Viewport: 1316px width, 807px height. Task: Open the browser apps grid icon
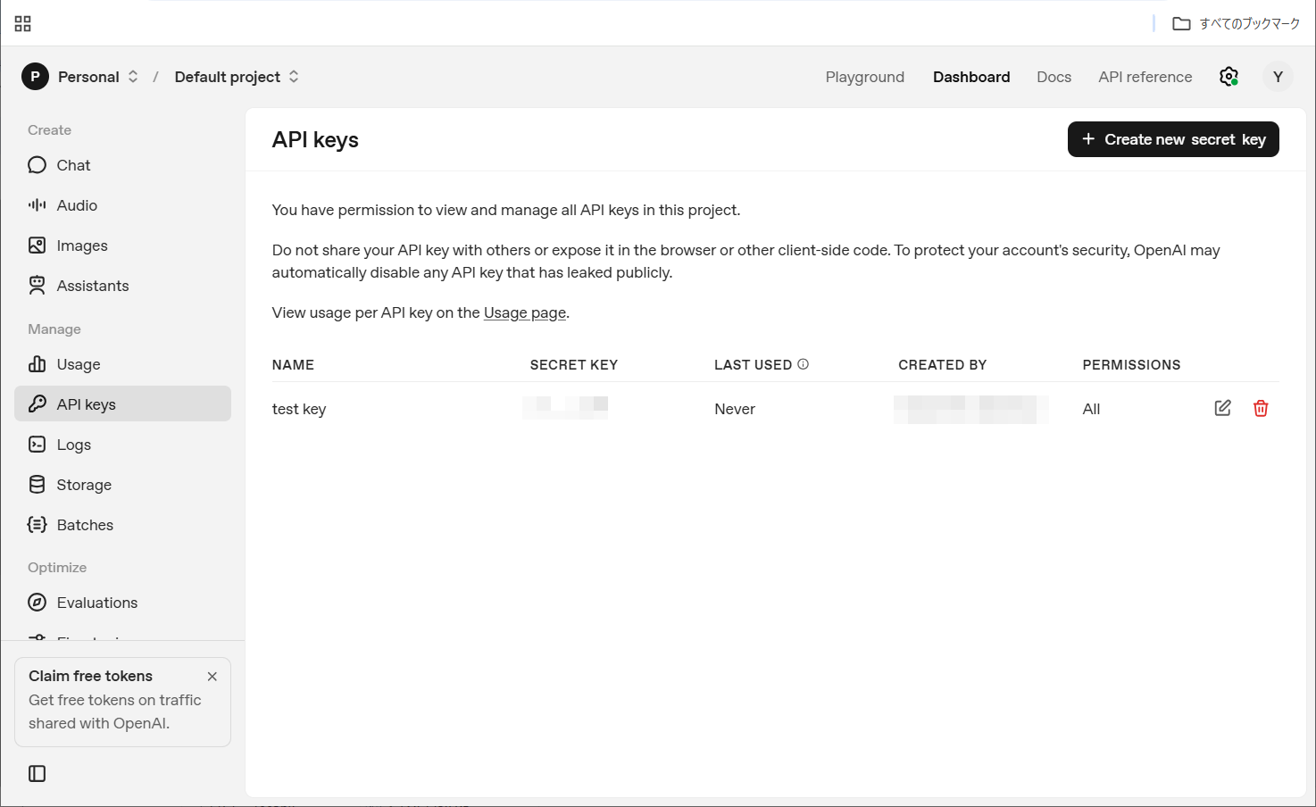click(x=23, y=23)
